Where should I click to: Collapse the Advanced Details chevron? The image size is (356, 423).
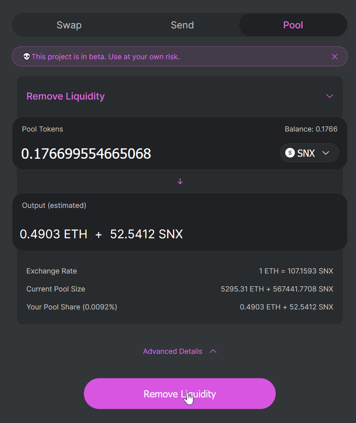[x=213, y=351]
